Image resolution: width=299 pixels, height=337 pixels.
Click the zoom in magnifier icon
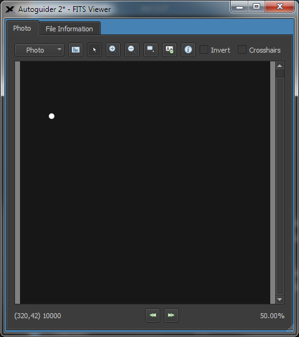point(113,50)
